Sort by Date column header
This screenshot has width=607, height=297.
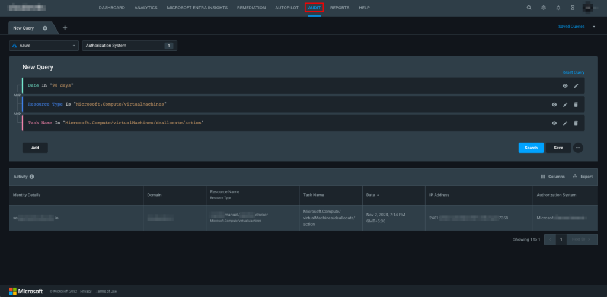372,195
